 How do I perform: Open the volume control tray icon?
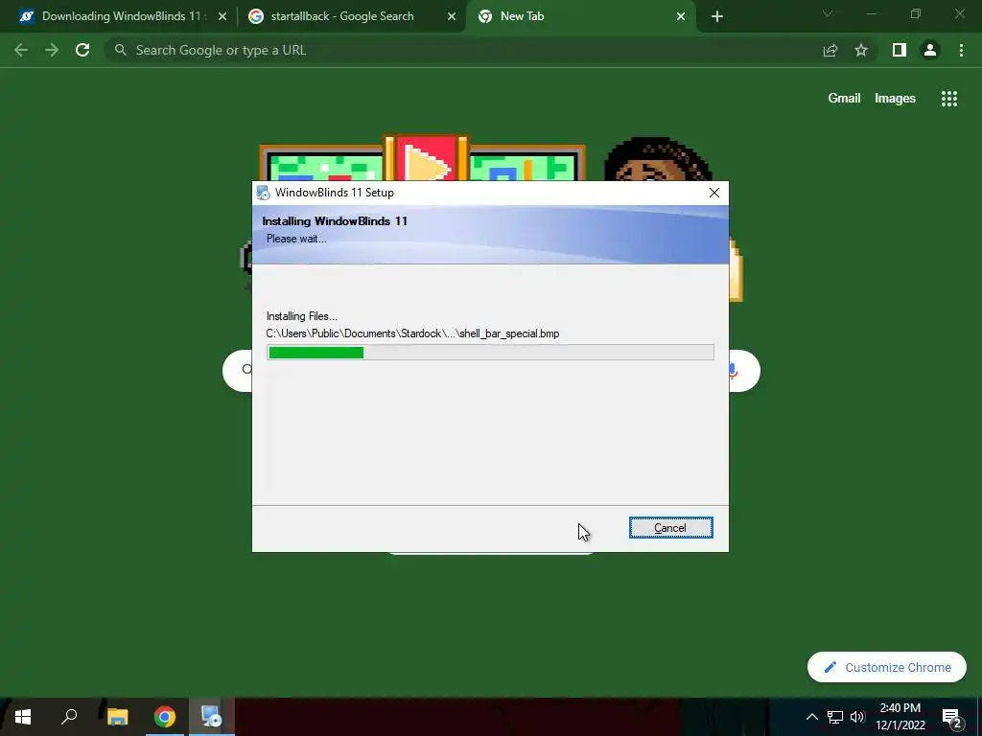click(x=857, y=717)
